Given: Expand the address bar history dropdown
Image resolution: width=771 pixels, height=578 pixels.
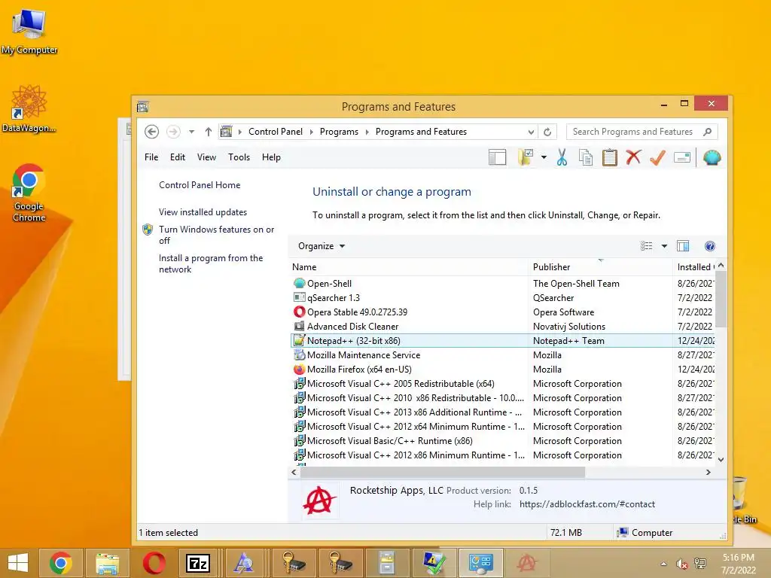Looking at the screenshot, I should pyautogui.click(x=531, y=132).
